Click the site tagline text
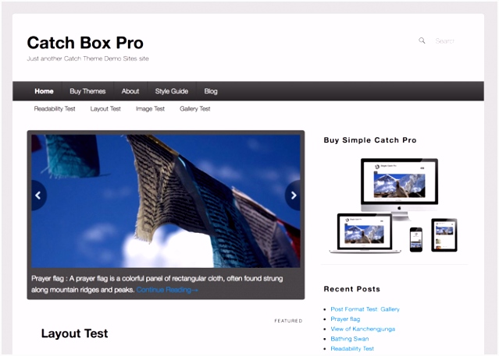499x356 pixels. [x=87, y=58]
